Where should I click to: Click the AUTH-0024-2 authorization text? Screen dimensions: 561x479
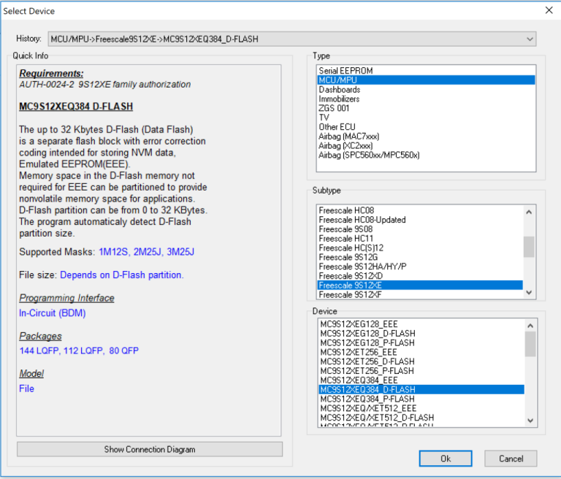(x=105, y=85)
